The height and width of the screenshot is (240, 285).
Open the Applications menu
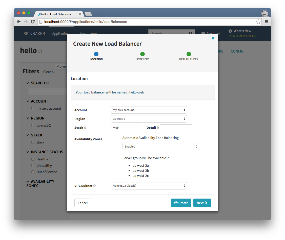(61, 34)
